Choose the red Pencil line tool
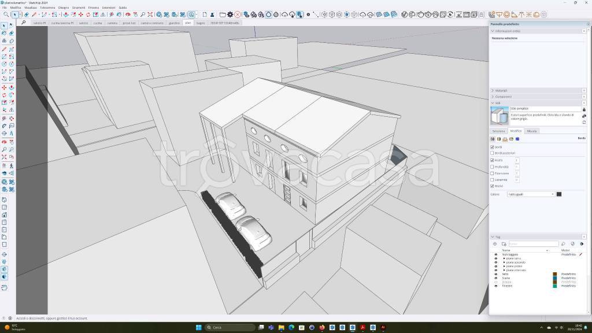This screenshot has width=592, height=333. click(x=34, y=14)
